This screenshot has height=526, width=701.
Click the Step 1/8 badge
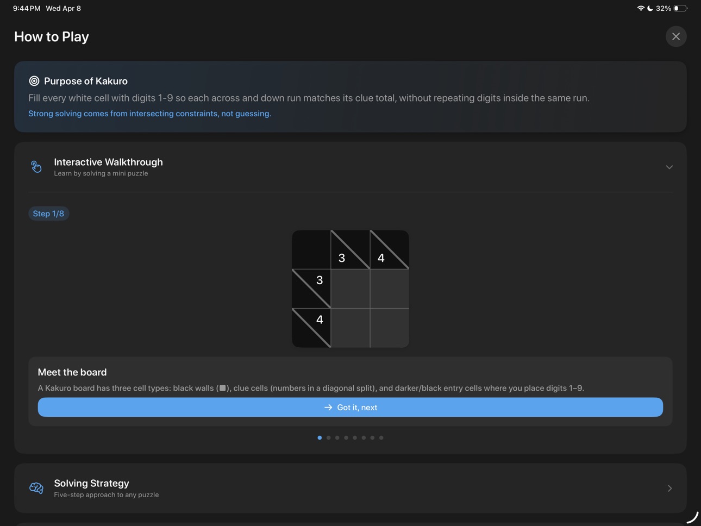click(x=48, y=214)
